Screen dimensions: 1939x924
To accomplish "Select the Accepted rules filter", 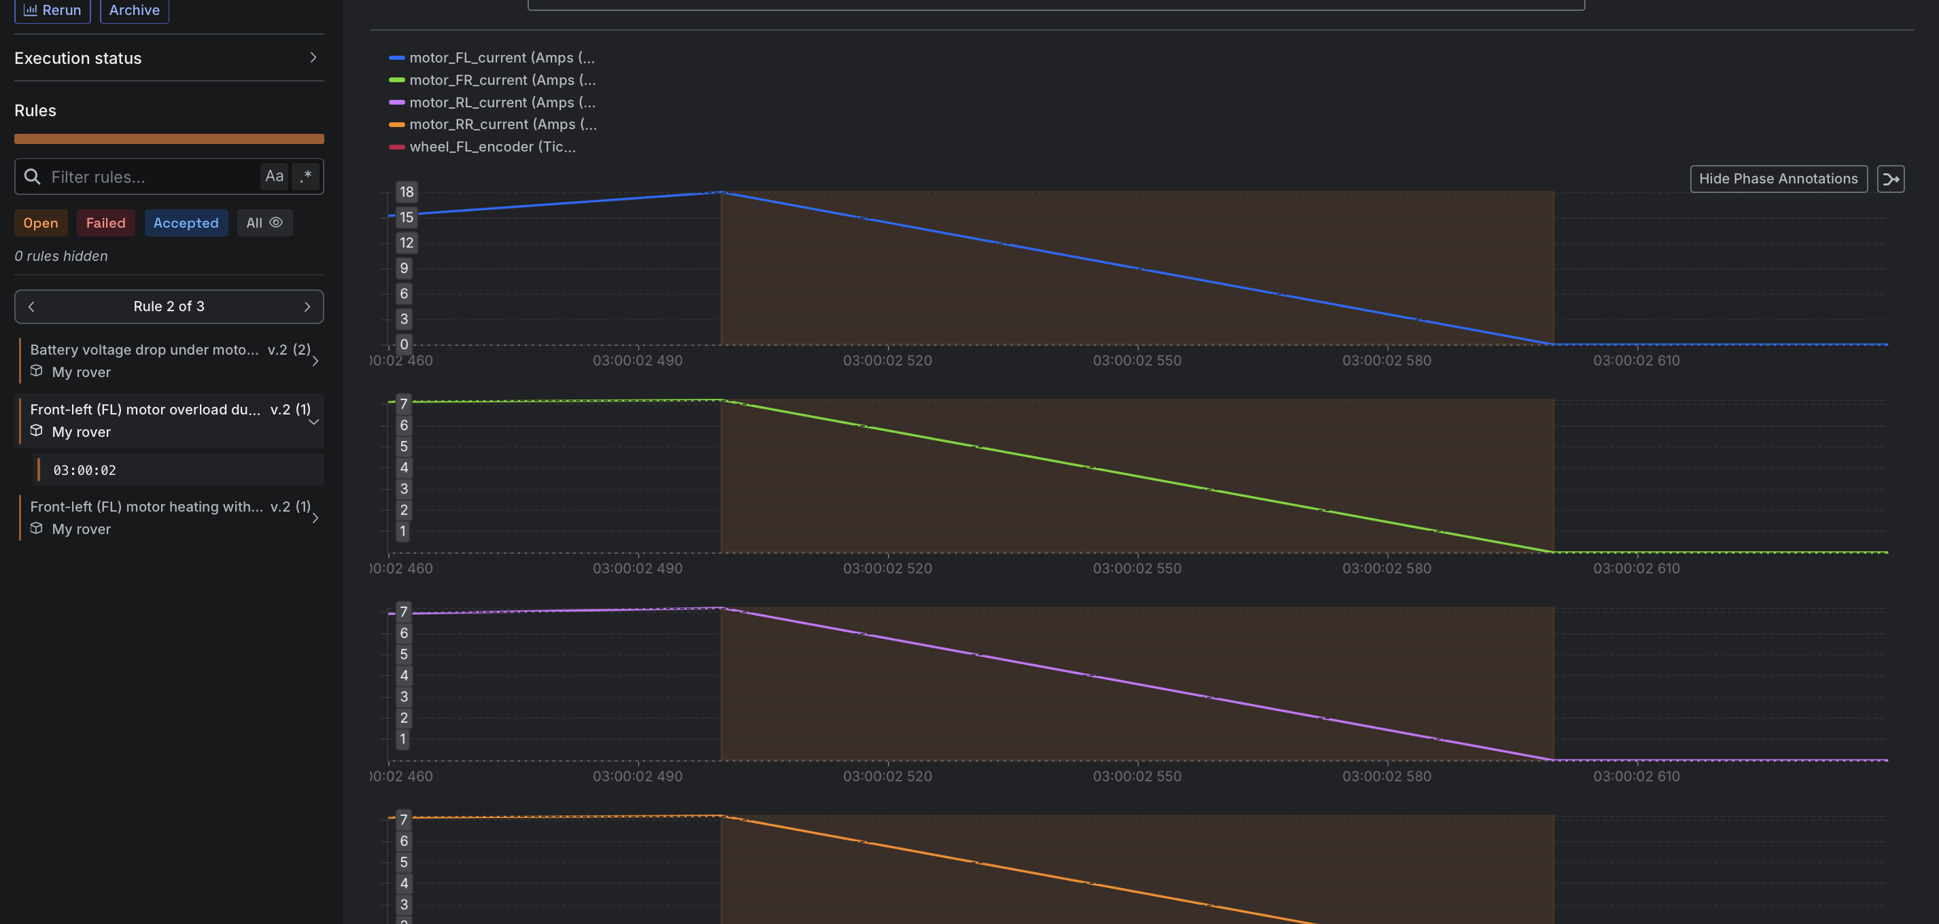I will [x=186, y=223].
